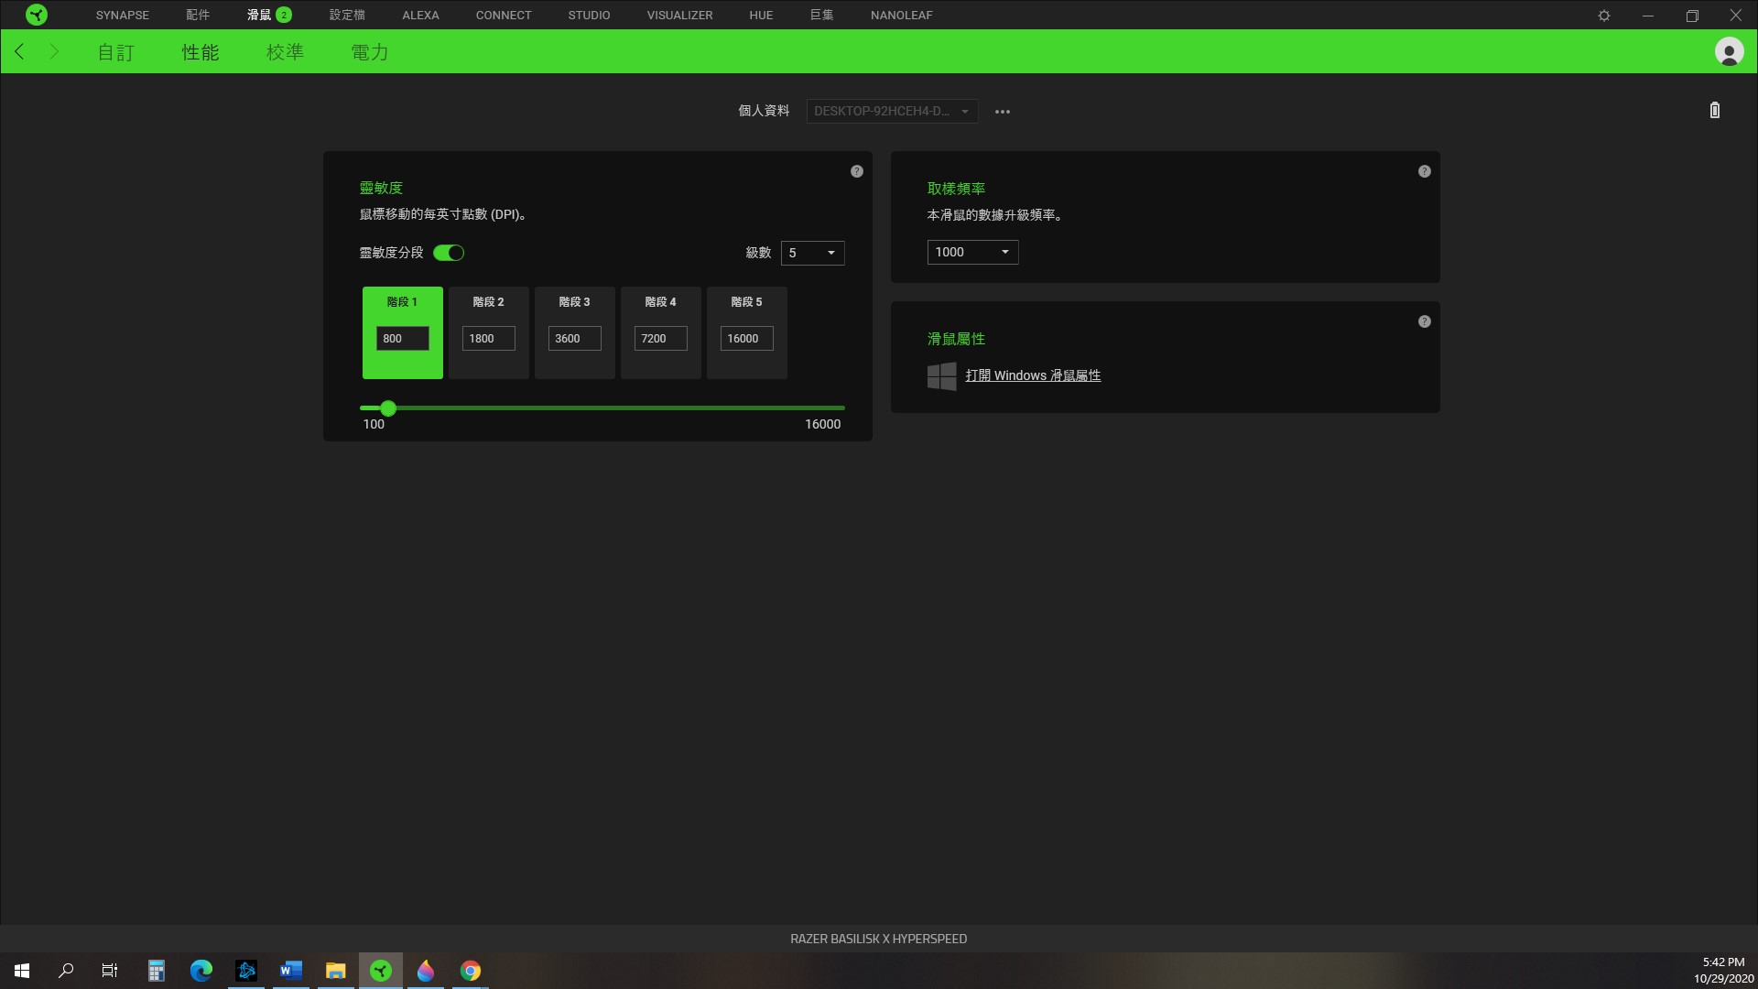Show help for the 取樣頻率 panel
1758x989 pixels.
point(1425,171)
